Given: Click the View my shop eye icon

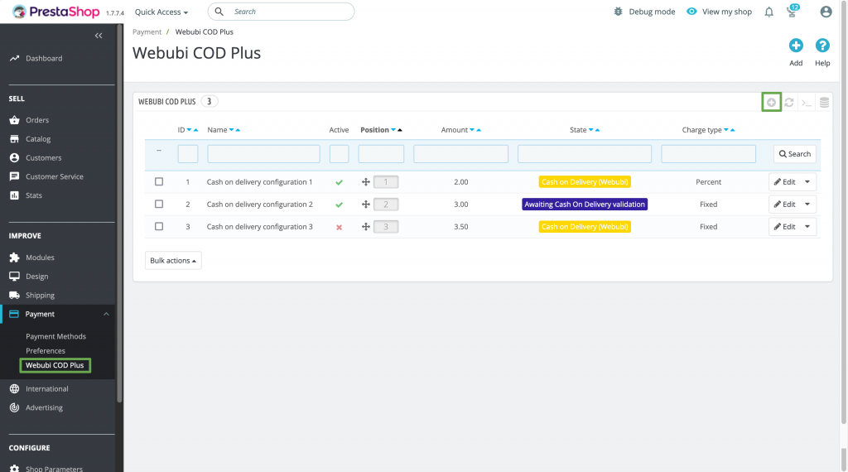Looking at the screenshot, I should (x=691, y=12).
